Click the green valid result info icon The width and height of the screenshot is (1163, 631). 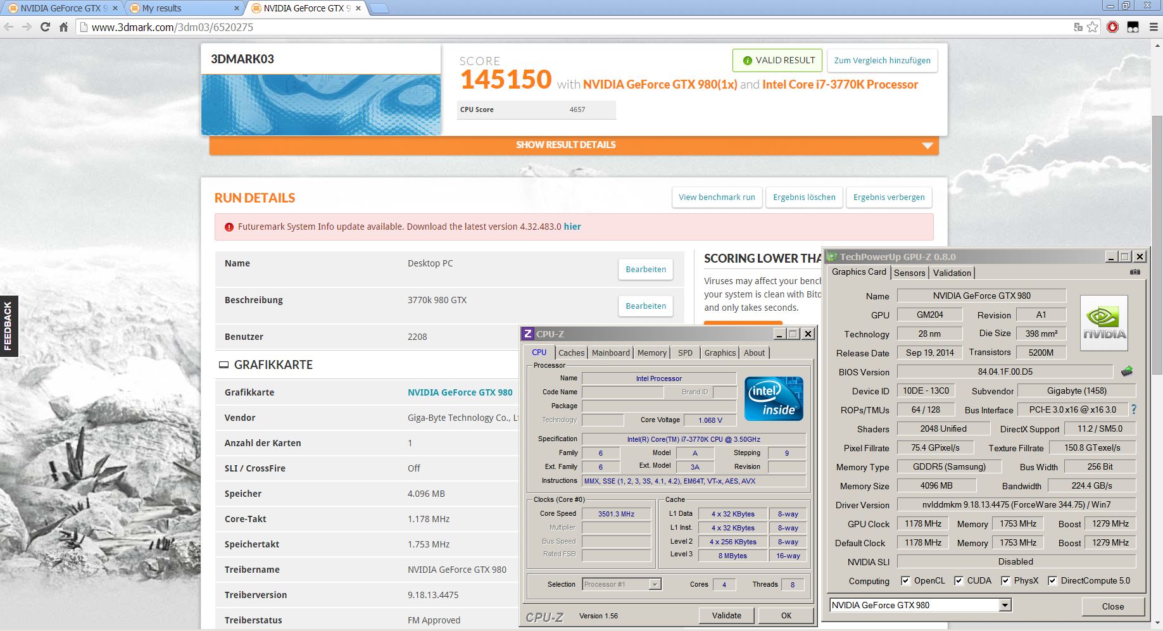click(x=747, y=61)
